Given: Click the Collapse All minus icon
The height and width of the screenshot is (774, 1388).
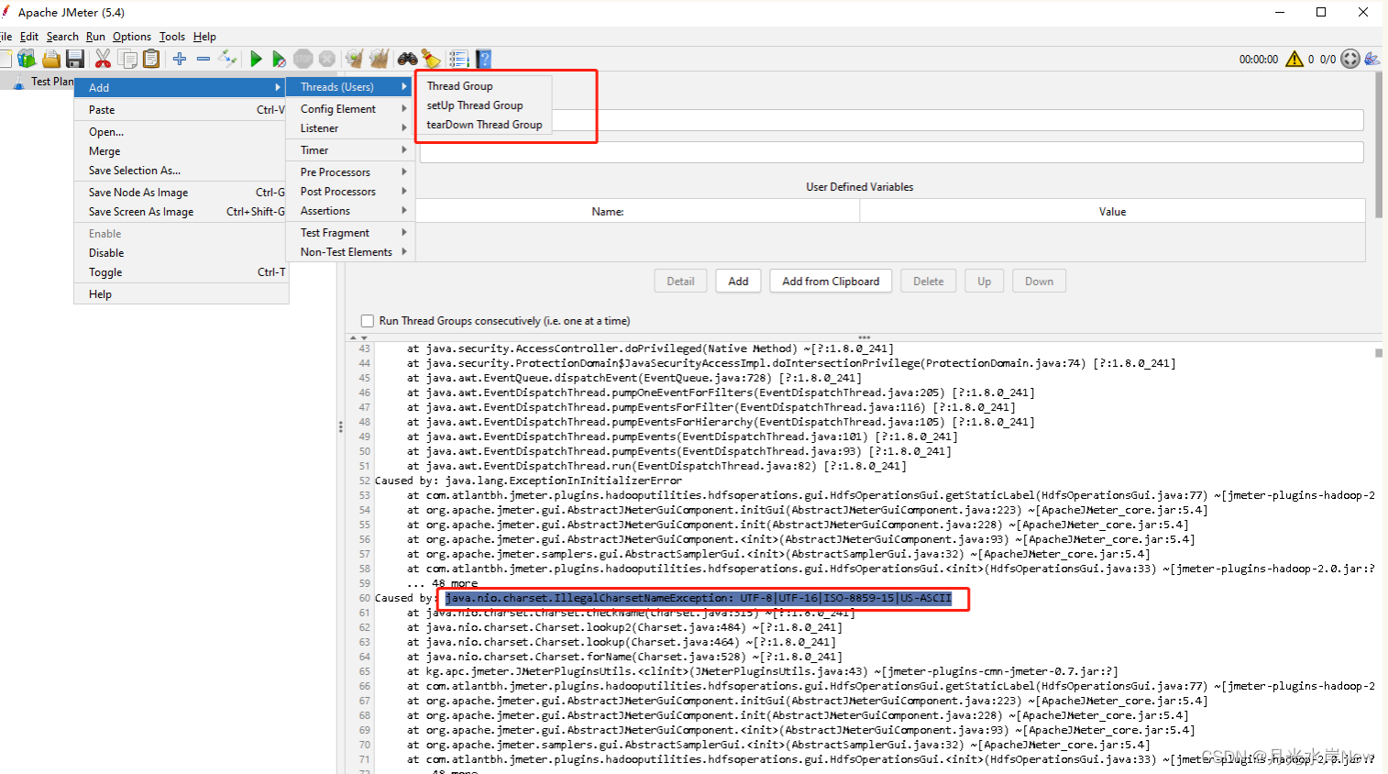Looking at the screenshot, I should coord(204,59).
